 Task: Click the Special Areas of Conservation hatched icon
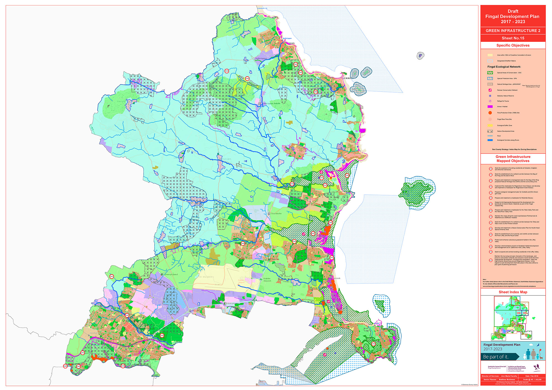click(x=490, y=73)
